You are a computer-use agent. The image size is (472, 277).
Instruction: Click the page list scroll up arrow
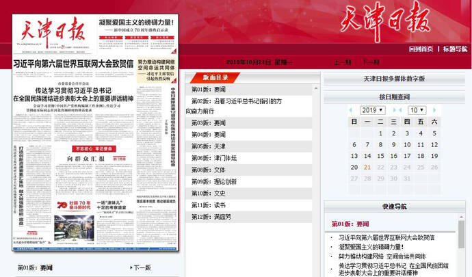316,88
